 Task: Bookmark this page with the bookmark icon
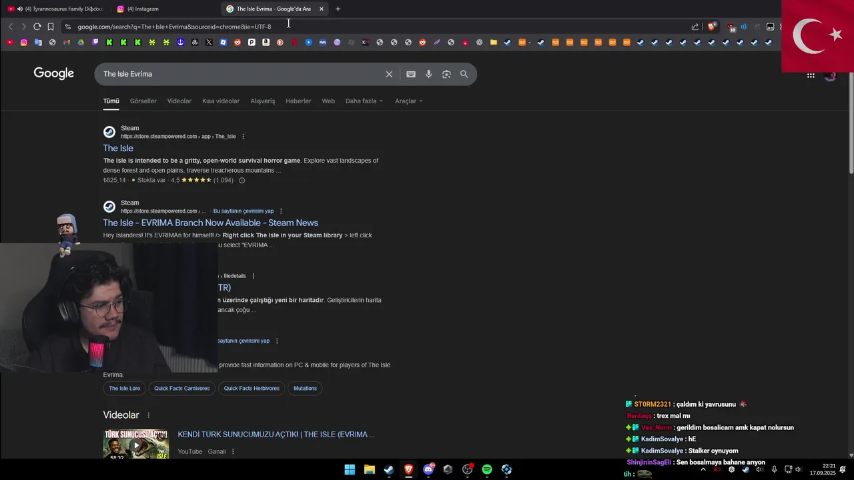(x=51, y=27)
